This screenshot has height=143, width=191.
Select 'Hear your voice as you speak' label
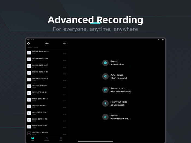point(119,104)
